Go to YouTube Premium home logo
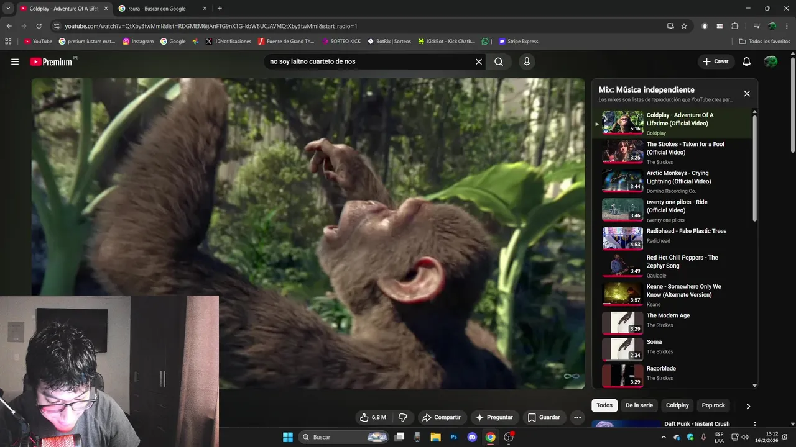Screen dimensions: 796x447 [51, 61]
